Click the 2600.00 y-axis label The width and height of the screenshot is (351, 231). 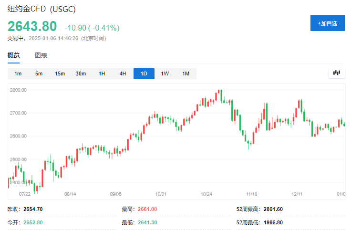click(x=18, y=136)
